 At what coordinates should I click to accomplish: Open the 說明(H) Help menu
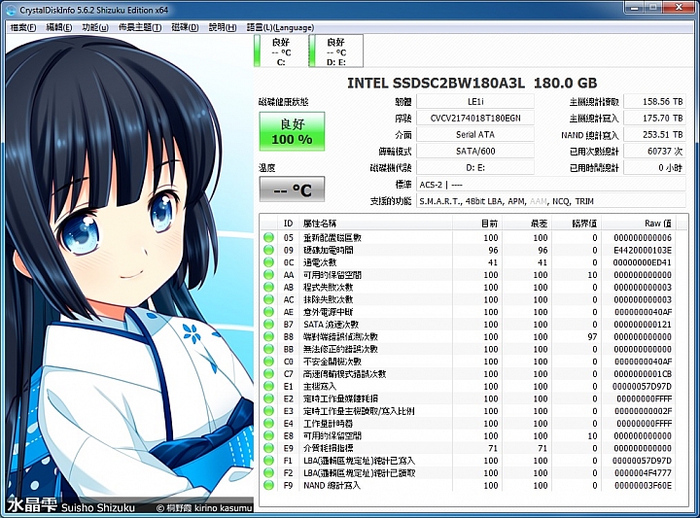coord(223,27)
